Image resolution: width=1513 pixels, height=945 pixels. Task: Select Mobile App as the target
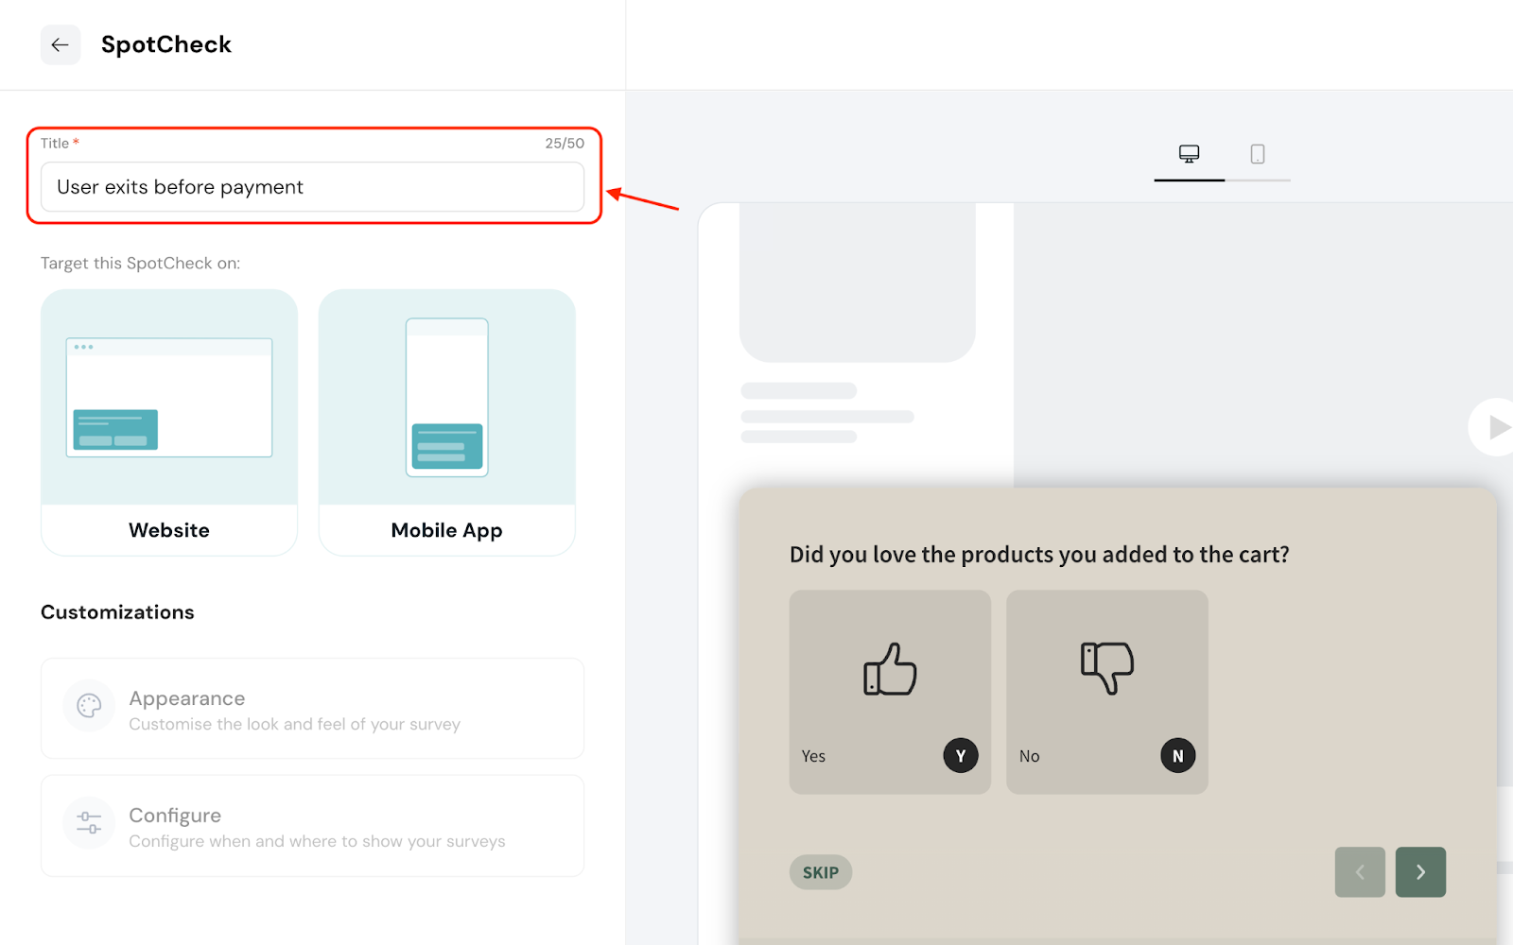click(x=446, y=422)
